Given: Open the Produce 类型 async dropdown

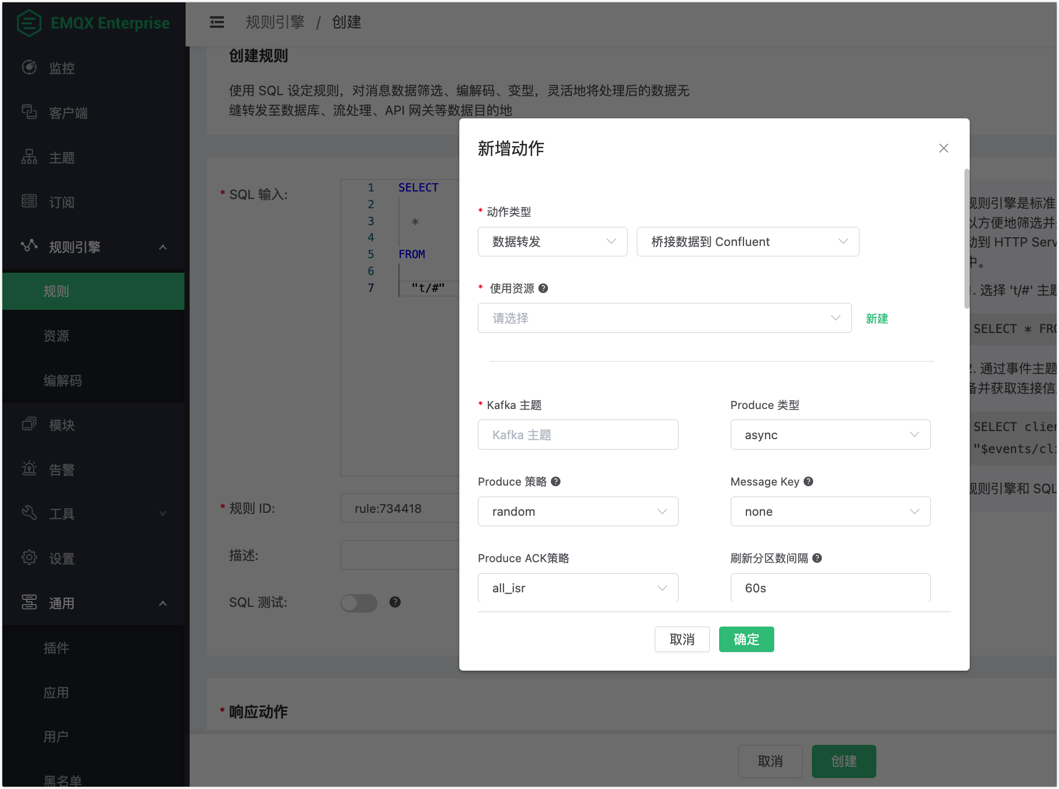Looking at the screenshot, I should pyautogui.click(x=830, y=435).
